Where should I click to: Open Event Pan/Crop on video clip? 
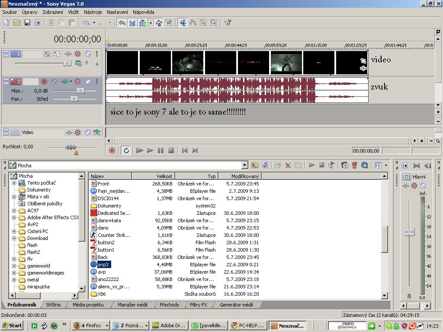coord(363,61)
